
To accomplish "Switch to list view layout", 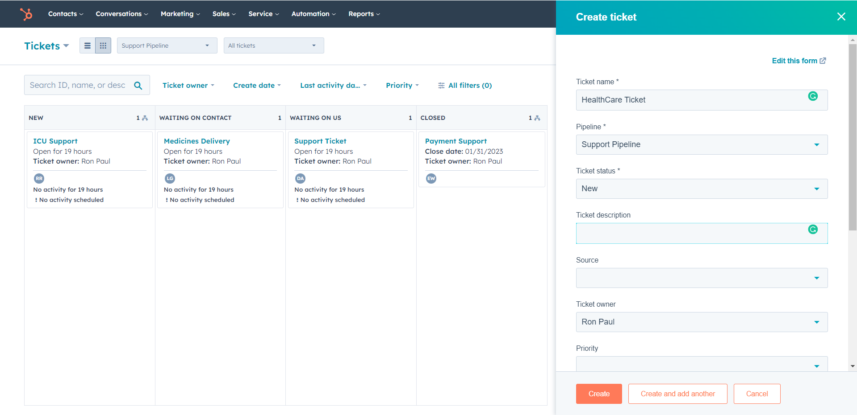I will tap(87, 45).
